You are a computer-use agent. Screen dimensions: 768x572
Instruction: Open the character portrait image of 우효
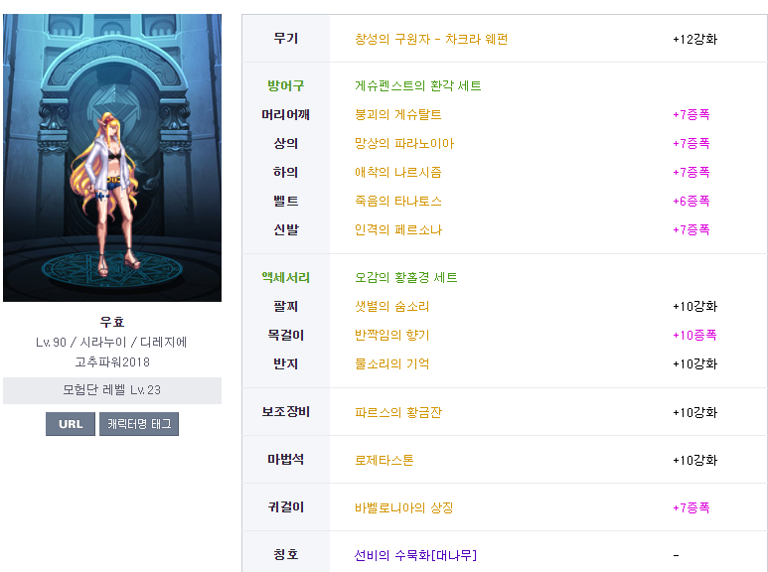(x=112, y=158)
